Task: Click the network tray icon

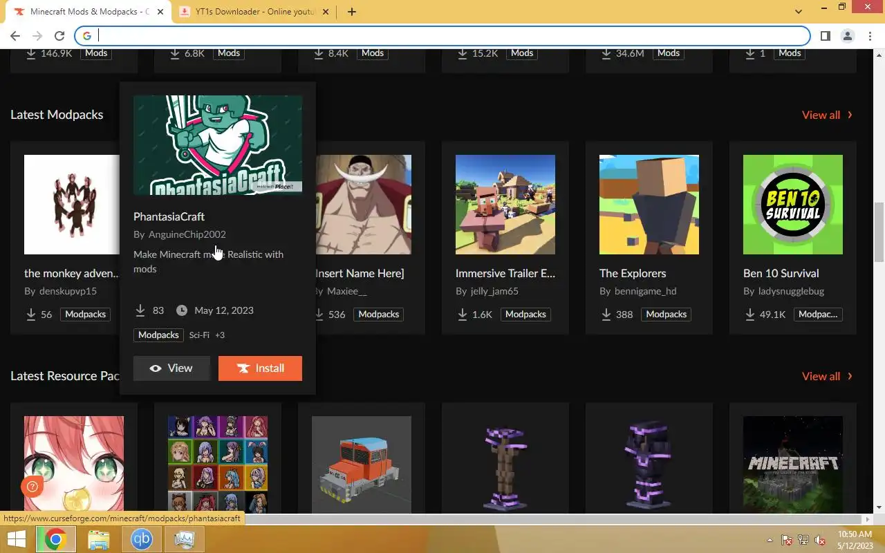Action: (803, 540)
